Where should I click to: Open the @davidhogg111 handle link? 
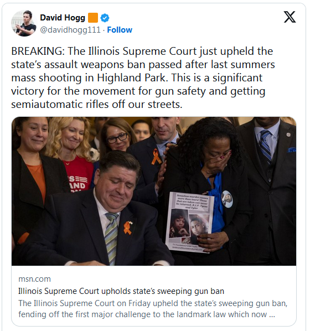[x=70, y=30]
